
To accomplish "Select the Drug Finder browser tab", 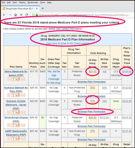I will [x=20, y=9].
